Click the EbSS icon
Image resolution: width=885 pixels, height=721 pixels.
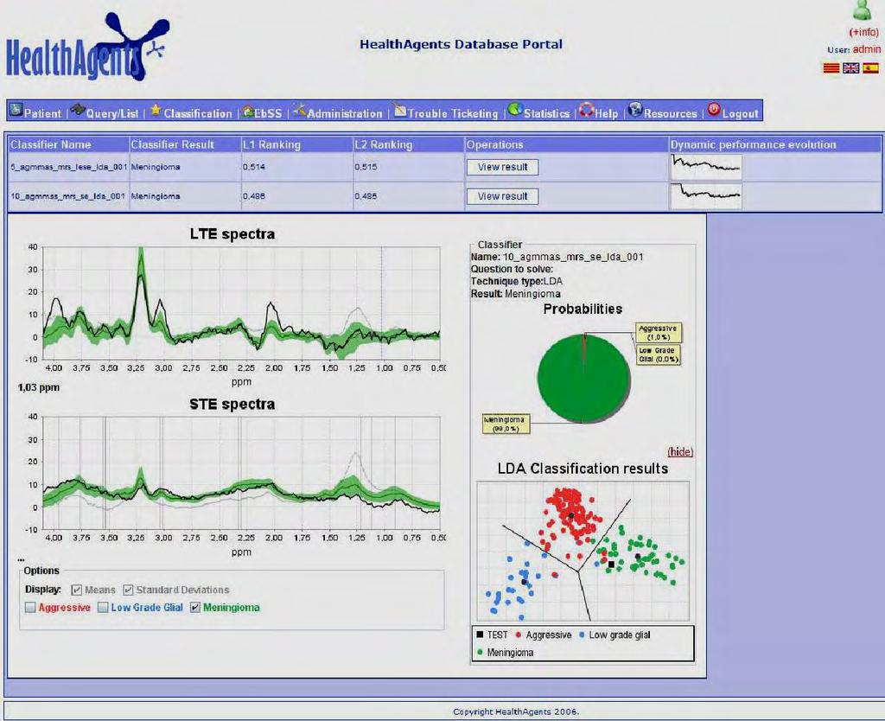[247, 111]
